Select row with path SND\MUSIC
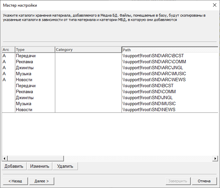Viewport: 220px width, 188px height. point(149,103)
